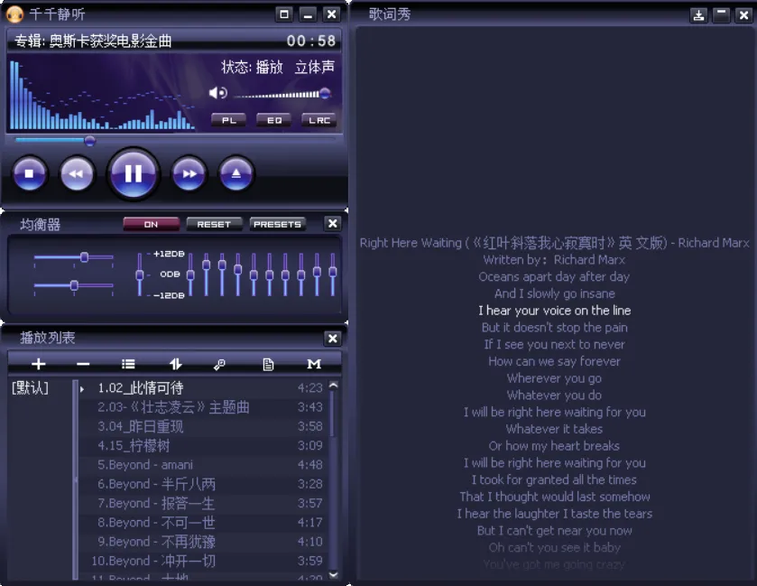The image size is (757, 586).
Task: Select track 10.Beyond - 冲开一切
Action: click(203, 561)
